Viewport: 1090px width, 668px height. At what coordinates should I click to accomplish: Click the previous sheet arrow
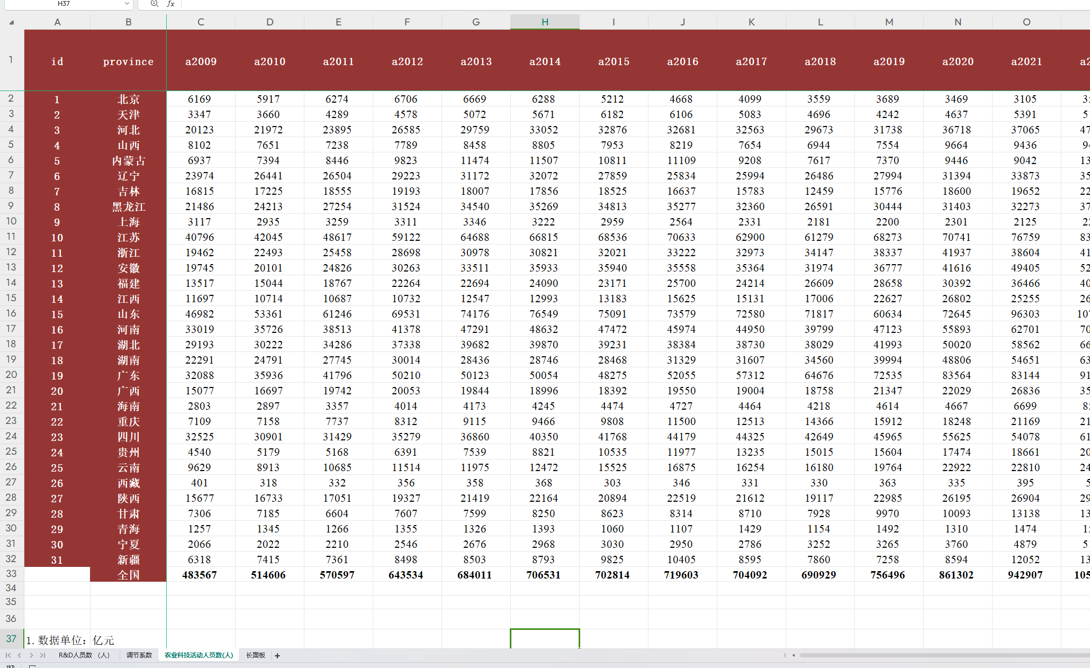coord(20,655)
